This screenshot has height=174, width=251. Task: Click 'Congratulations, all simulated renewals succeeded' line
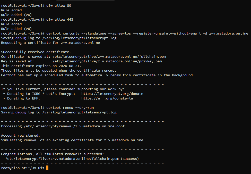tap(53, 154)
